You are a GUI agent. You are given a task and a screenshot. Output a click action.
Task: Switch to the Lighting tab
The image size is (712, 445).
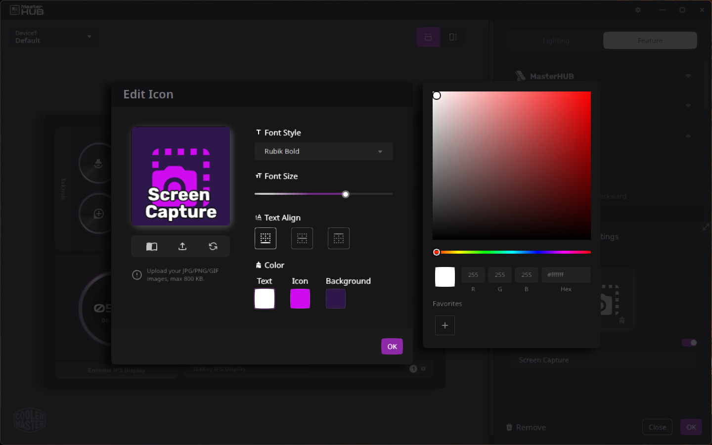coord(556,41)
